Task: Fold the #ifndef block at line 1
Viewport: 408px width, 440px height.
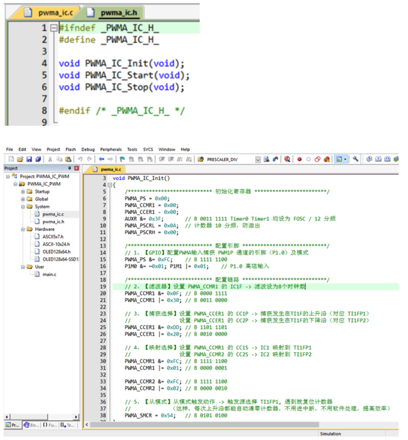Action: point(53,28)
